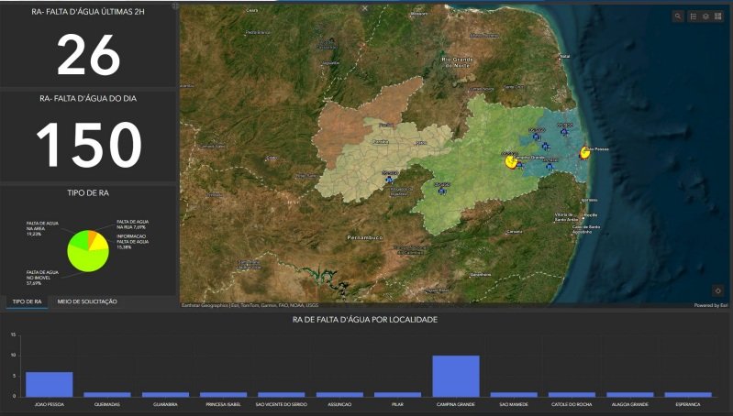
Task: Switch to the MEIO DE SOLICITAÇÃO tab
Action: pos(87,301)
